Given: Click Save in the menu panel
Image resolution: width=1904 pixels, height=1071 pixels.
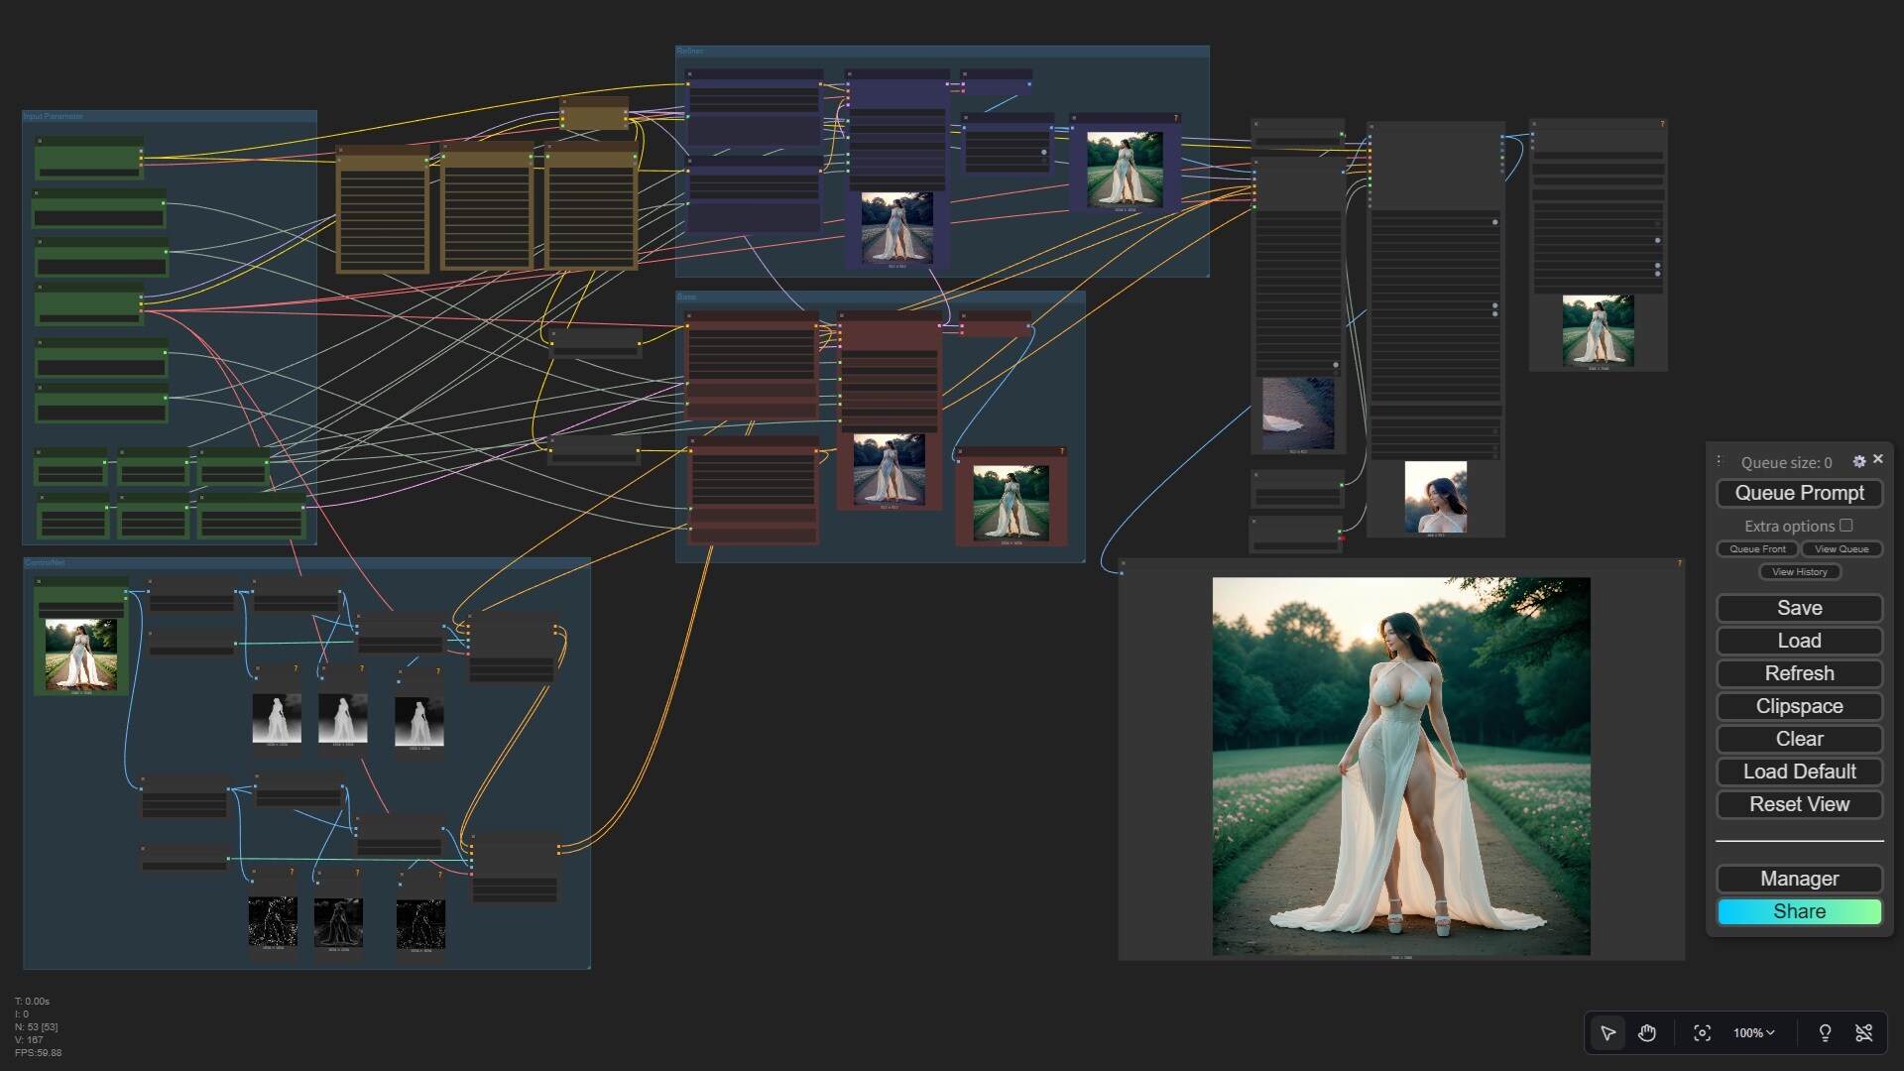Looking at the screenshot, I should click(x=1799, y=608).
